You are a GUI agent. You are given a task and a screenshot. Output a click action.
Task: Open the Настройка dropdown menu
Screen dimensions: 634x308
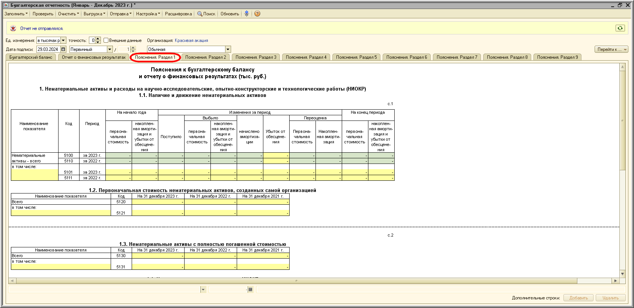coord(148,14)
